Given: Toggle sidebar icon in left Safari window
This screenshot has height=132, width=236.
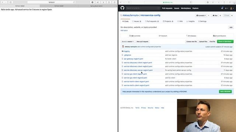Looking at the screenshot, I should 11,2.
